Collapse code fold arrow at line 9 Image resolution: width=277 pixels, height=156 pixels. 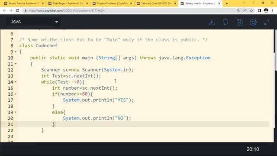point(16,52)
